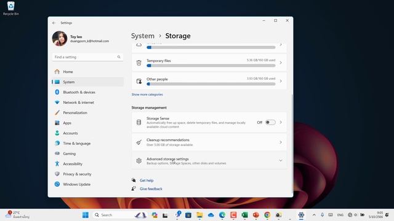Open Temporary files via its chevron
394x221 pixels.
pyautogui.click(x=281, y=63)
